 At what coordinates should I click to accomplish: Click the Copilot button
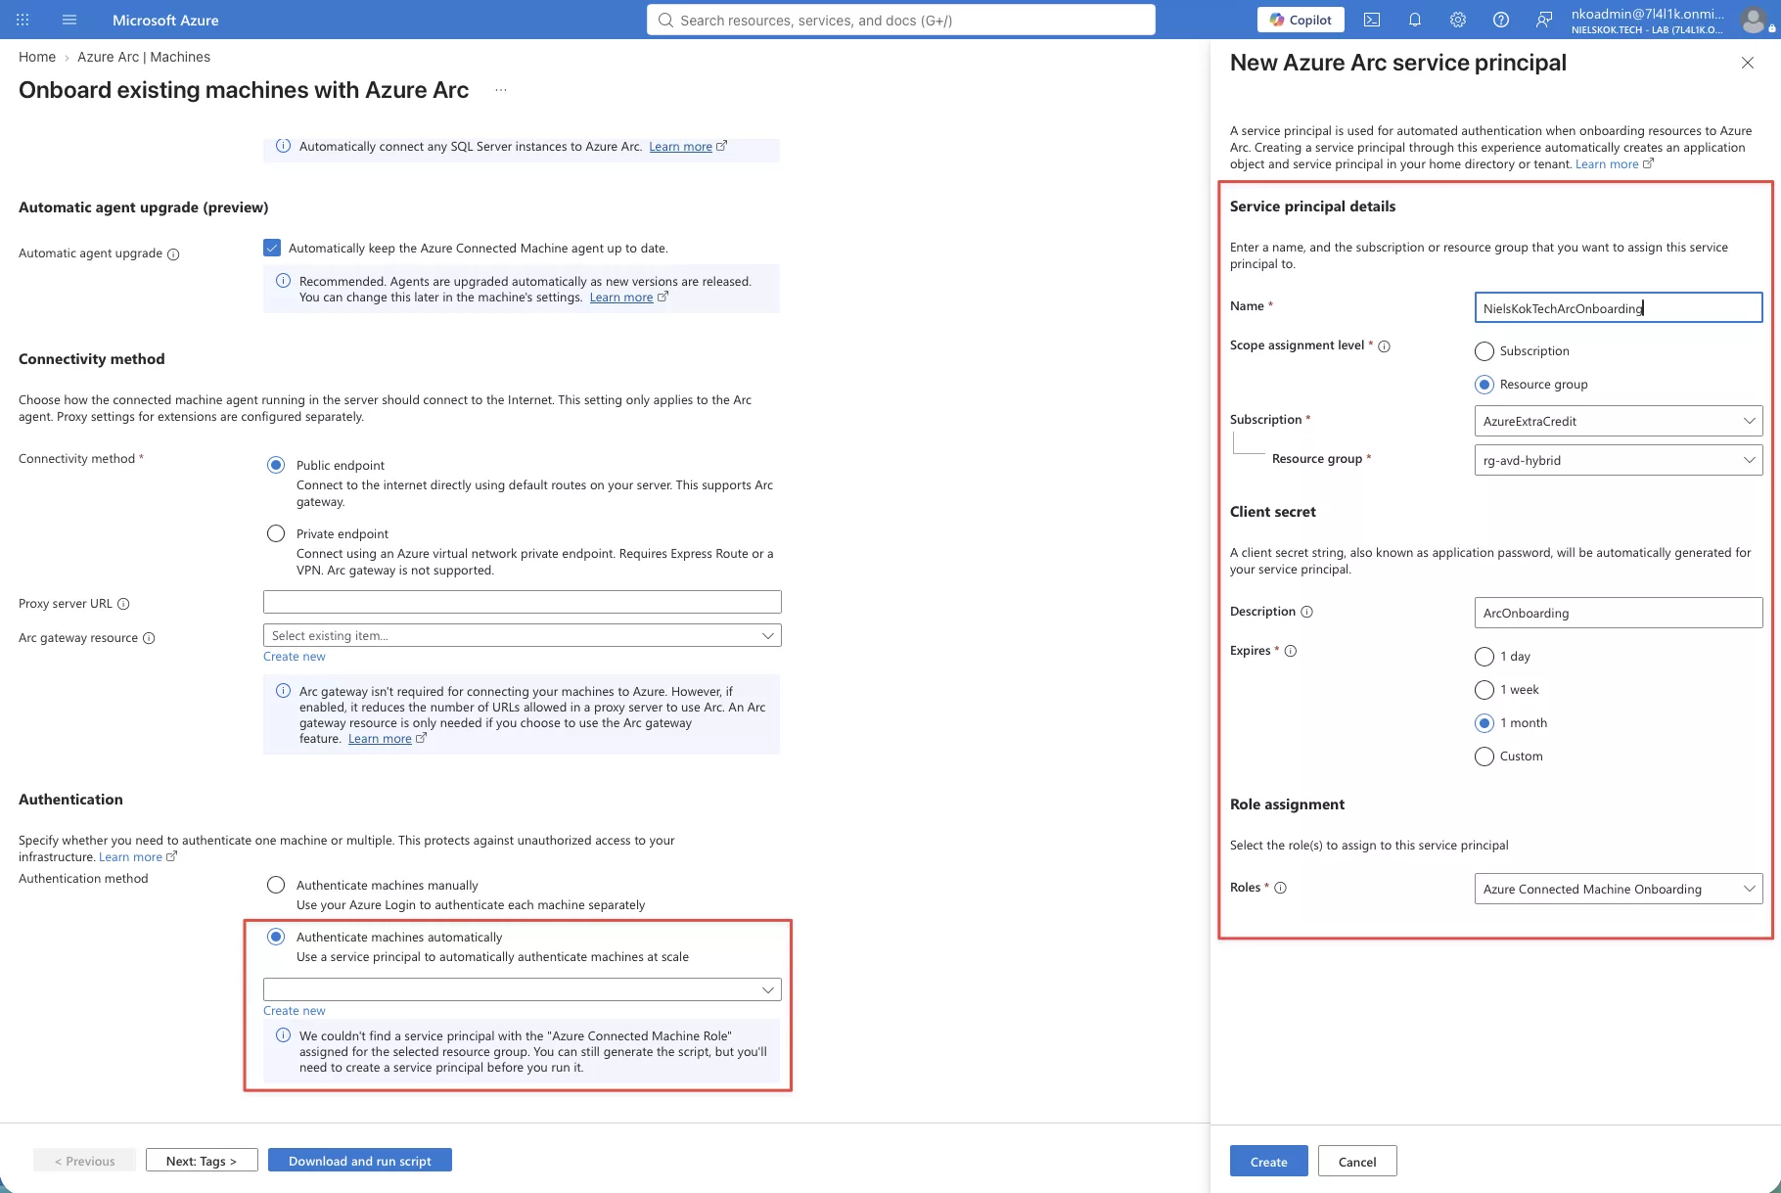tap(1301, 20)
